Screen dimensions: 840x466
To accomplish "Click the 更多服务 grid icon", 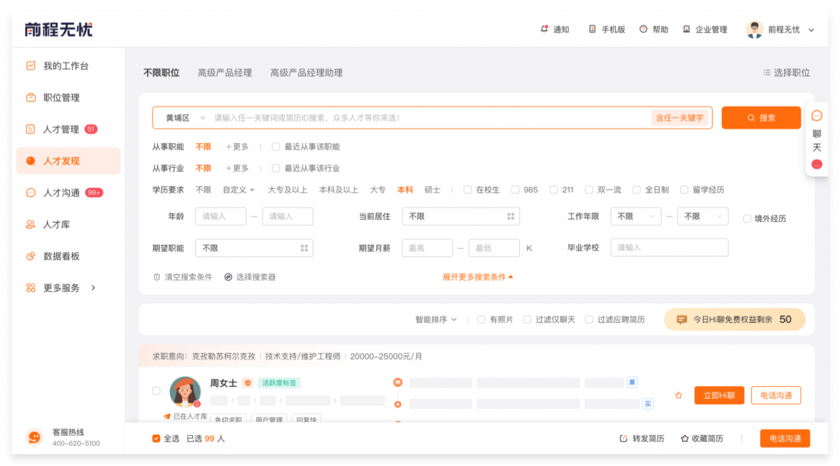I will tap(31, 288).
